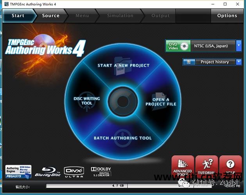Minimize the TMPGEnc window
This screenshot has height=195, width=246.
tap(213, 4)
